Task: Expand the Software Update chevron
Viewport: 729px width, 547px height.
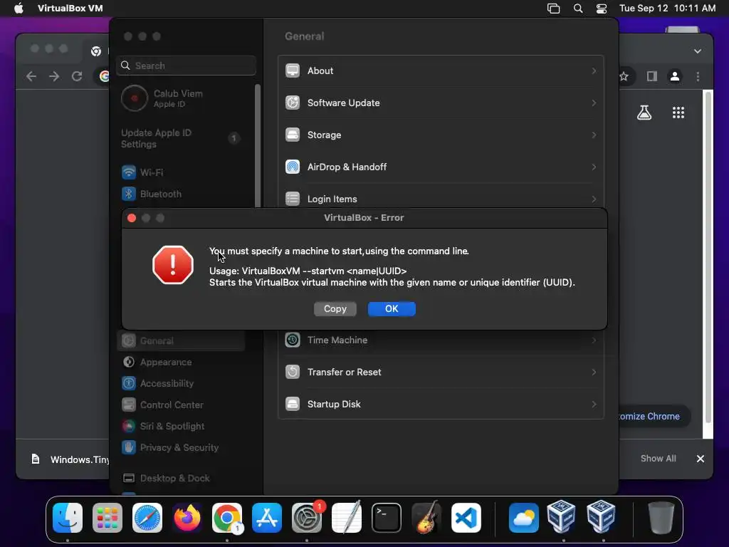Action: pos(594,103)
